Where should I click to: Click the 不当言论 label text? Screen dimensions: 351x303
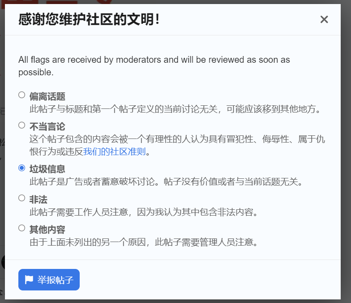pos(47,126)
